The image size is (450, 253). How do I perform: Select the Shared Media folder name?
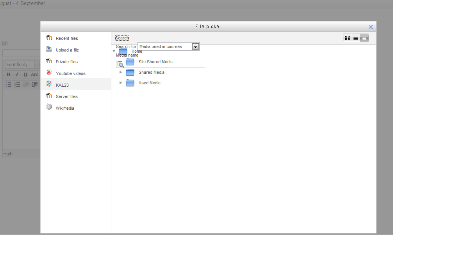[152, 72]
